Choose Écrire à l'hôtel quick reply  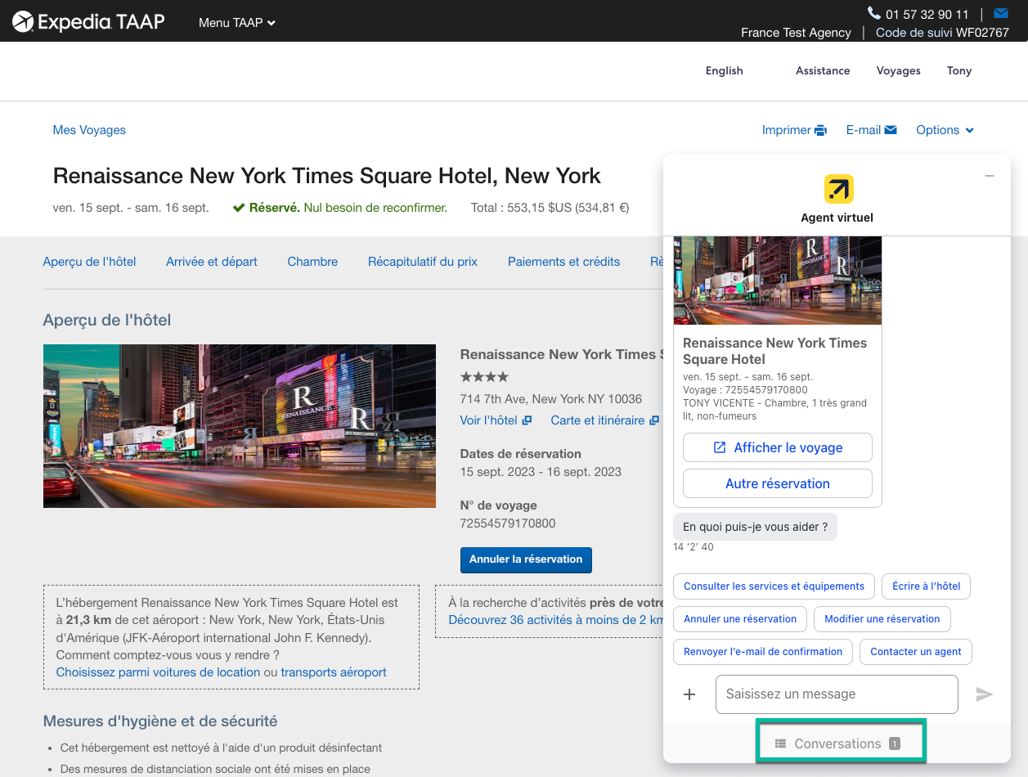click(927, 586)
